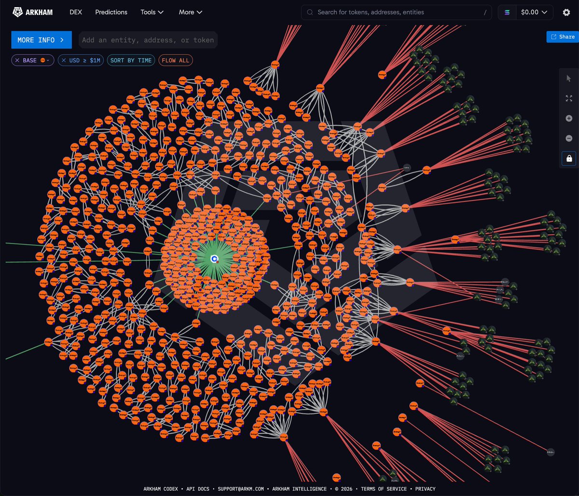Toggle the graph lock button
The height and width of the screenshot is (496, 579).
click(x=569, y=158)
